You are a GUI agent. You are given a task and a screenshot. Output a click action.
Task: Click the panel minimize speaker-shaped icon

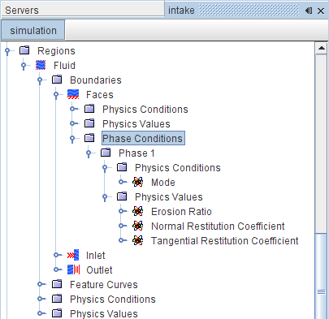(x=309, y=11)
